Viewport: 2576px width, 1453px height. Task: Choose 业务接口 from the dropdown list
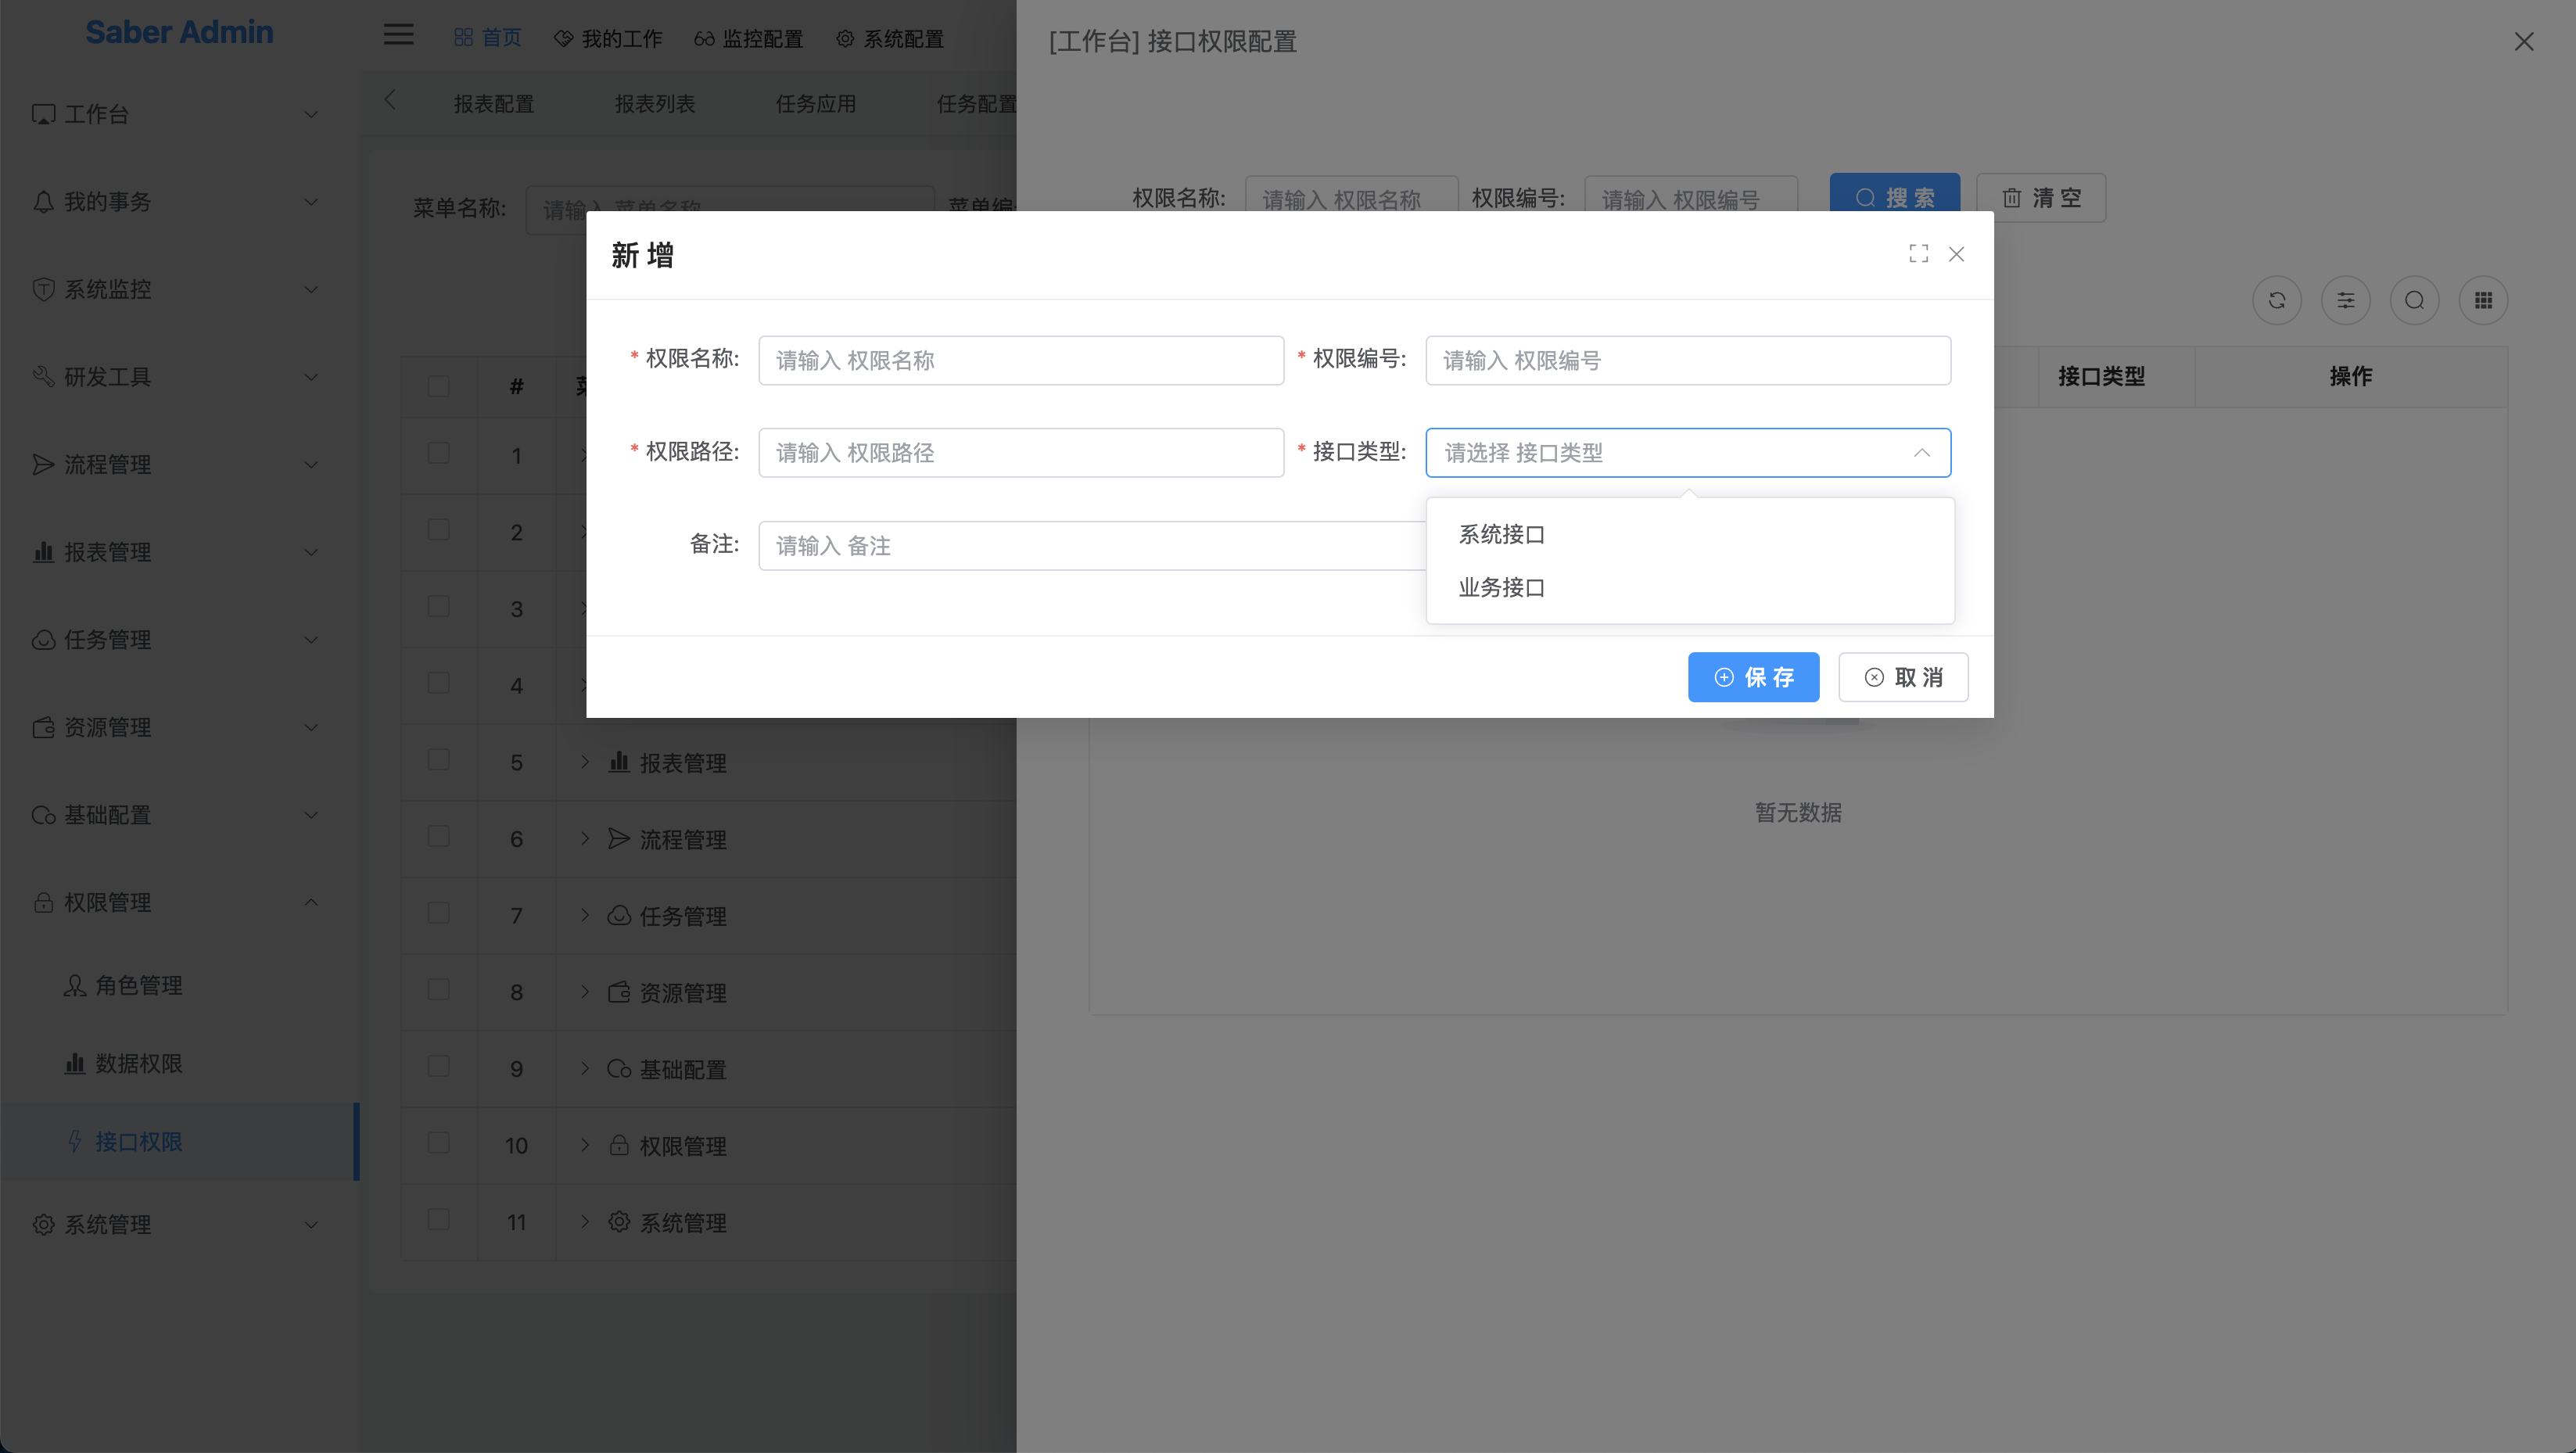pyautogui.click(x=1690, y=588)
